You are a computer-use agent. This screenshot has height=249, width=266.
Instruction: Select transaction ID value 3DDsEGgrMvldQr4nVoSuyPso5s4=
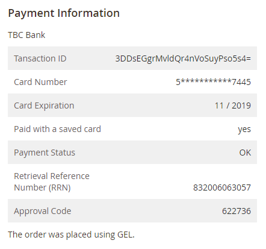coord(183,58)
